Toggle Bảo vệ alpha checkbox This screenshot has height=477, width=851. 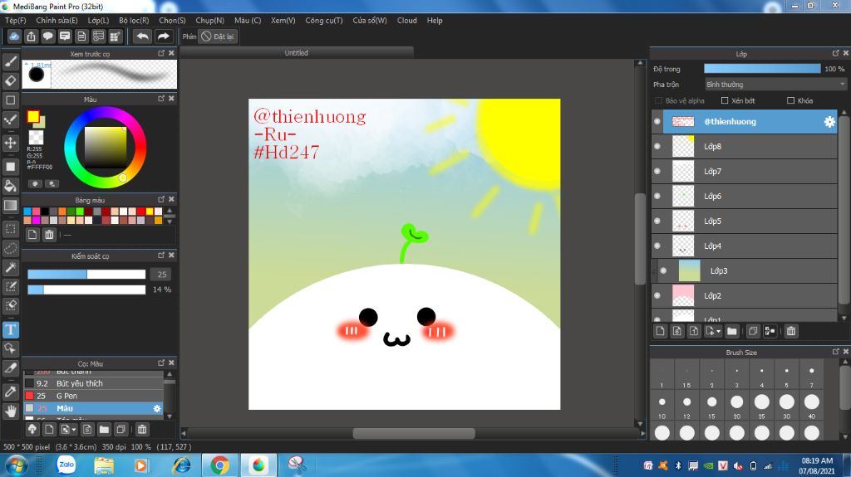658,101
